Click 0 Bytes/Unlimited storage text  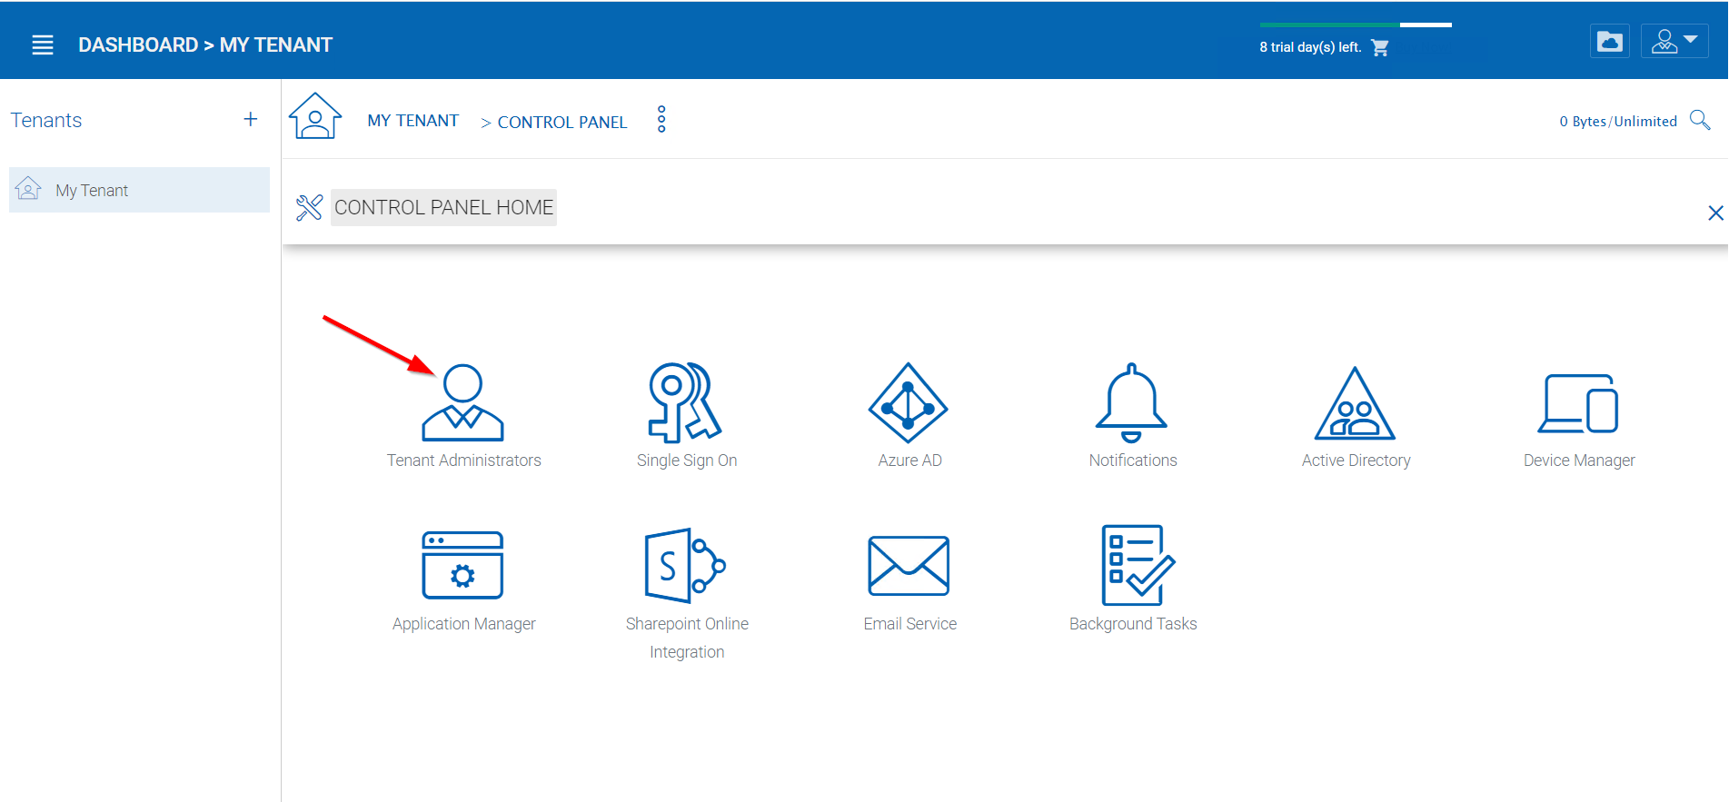(x=1618, y=122)
